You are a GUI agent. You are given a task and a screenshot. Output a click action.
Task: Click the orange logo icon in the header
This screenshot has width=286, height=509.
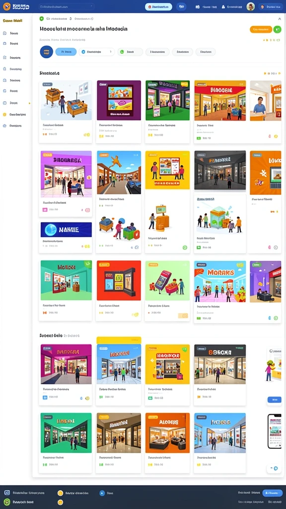click(6, 6)
